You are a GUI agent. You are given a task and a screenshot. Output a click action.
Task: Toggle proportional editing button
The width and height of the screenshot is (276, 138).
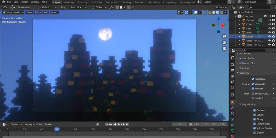pyautogui.click(x=129, y=7)
